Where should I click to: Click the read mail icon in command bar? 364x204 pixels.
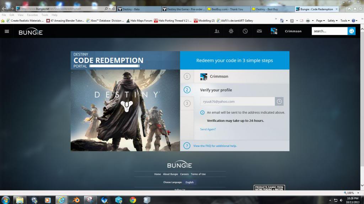pyautogui.click(x=301, y=21)
